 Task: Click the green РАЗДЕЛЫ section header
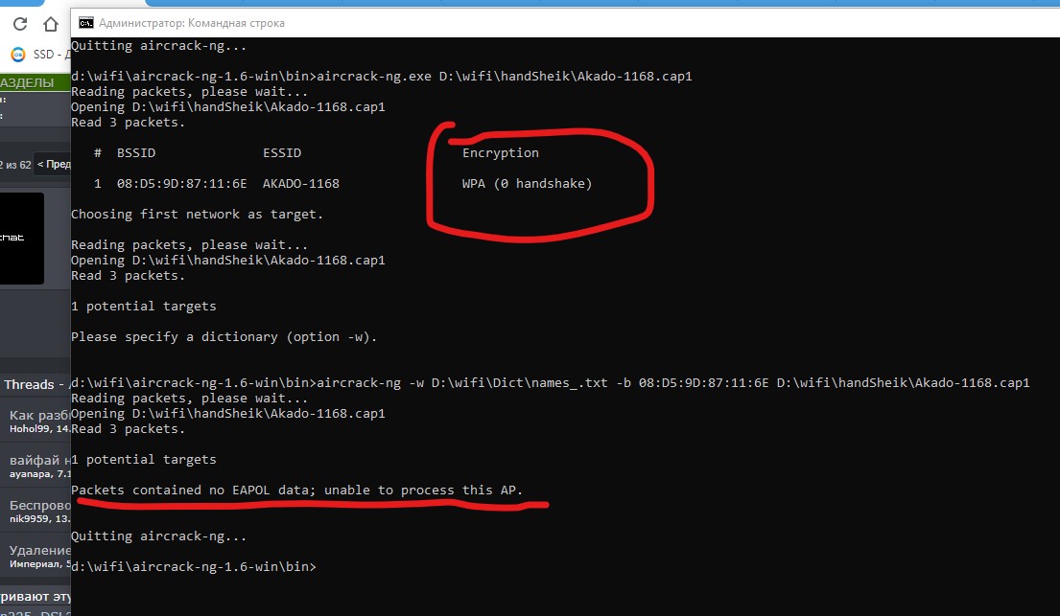[x=29, y=83]
